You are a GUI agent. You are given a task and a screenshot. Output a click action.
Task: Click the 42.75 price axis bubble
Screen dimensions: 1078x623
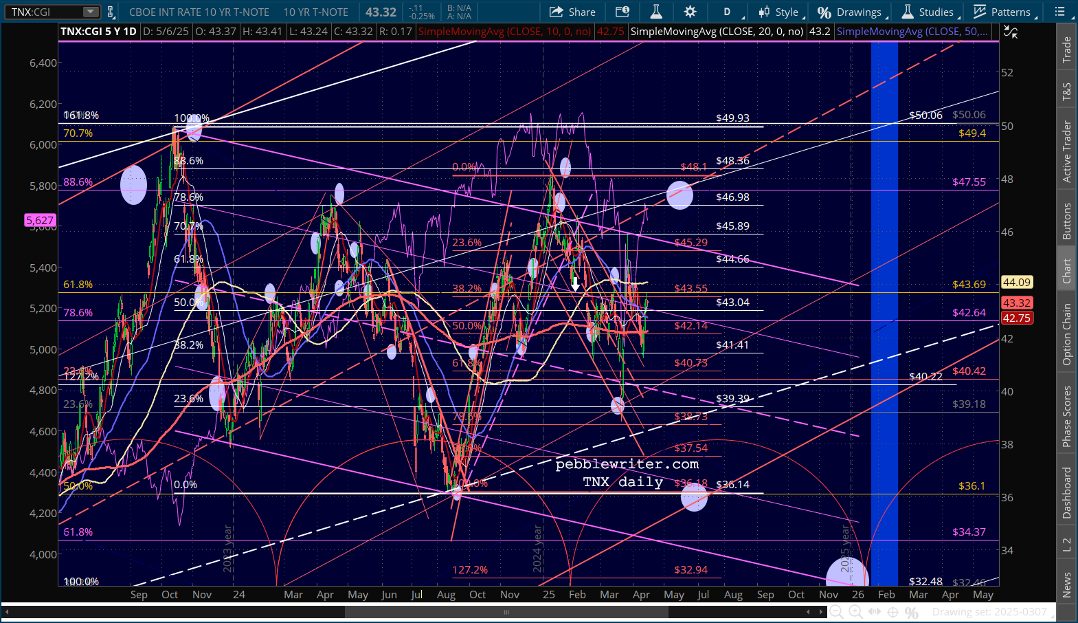1016,318
